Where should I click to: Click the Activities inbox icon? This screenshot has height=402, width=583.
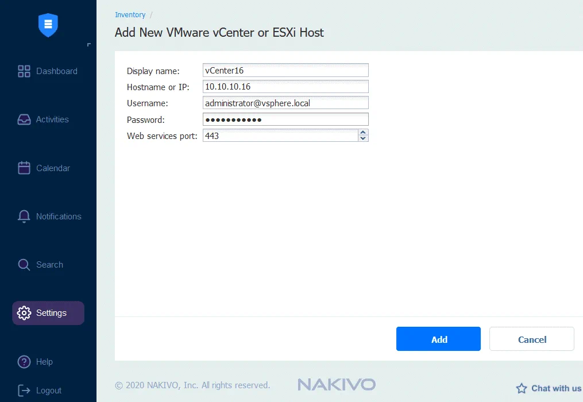coord(24,119)
